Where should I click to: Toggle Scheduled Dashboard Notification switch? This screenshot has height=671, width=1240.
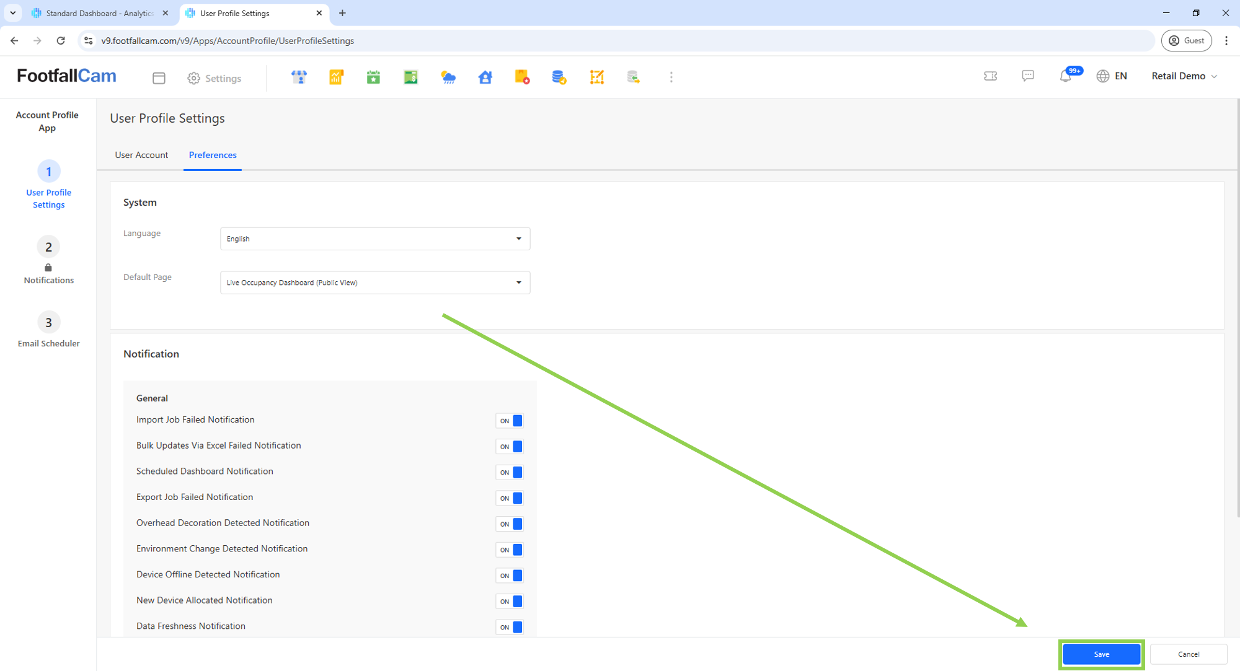[510, 472]
